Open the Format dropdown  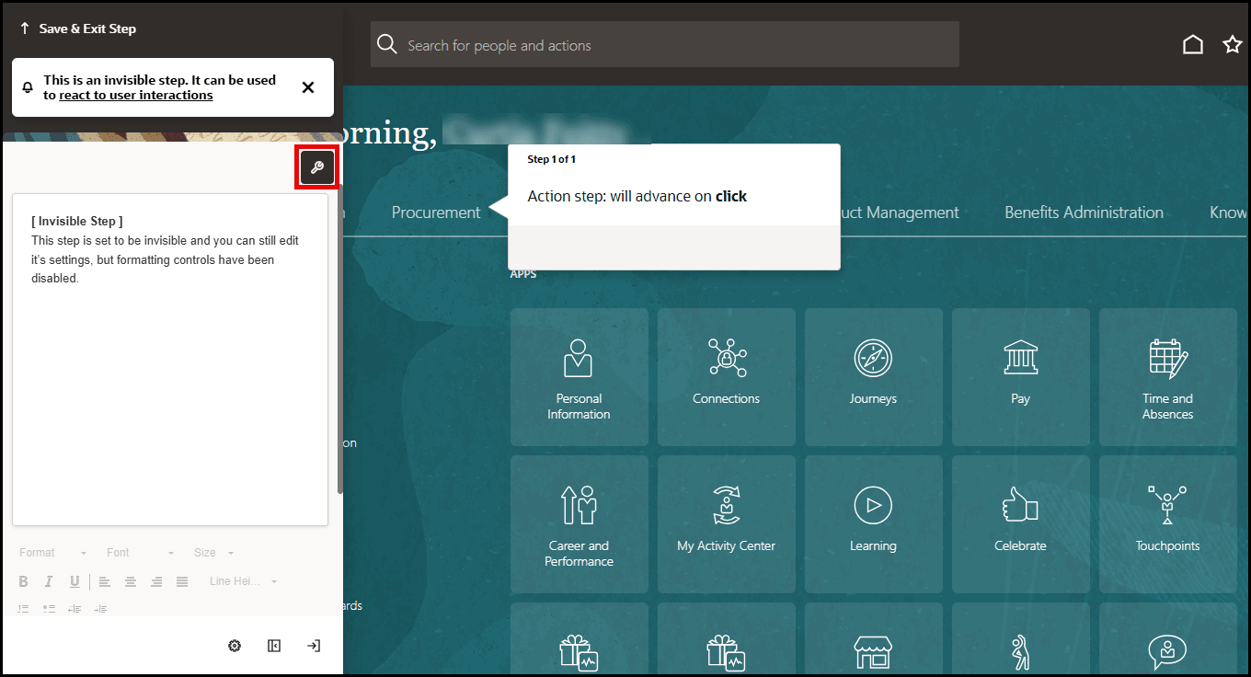point(52,553)
